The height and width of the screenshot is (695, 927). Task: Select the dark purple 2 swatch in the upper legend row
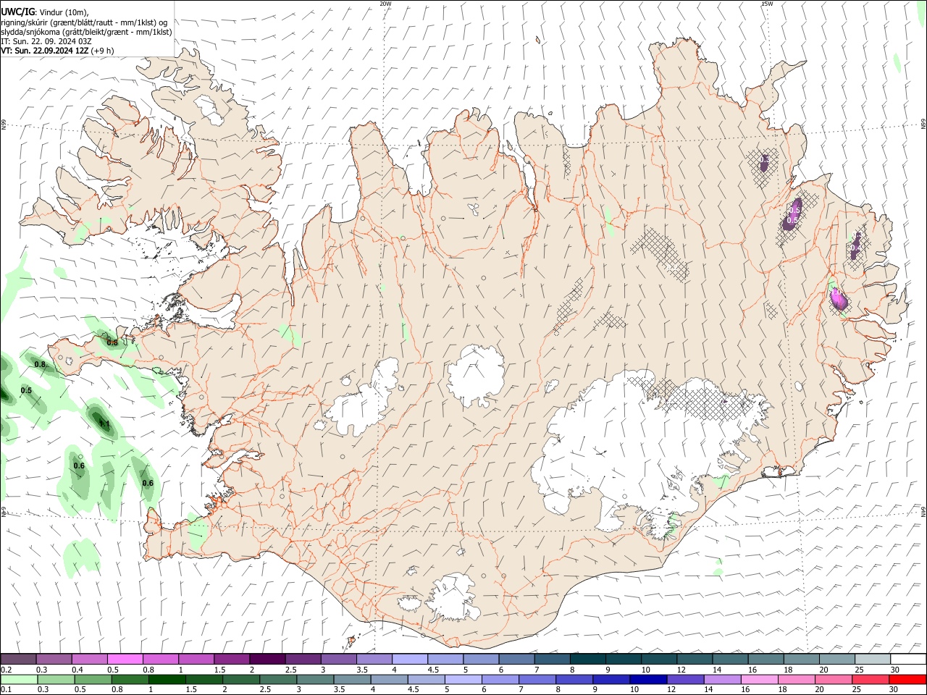coord(267,659)
